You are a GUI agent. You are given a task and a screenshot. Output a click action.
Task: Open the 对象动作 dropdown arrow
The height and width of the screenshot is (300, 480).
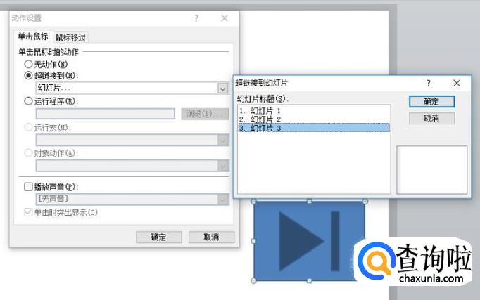coord(223,166)
